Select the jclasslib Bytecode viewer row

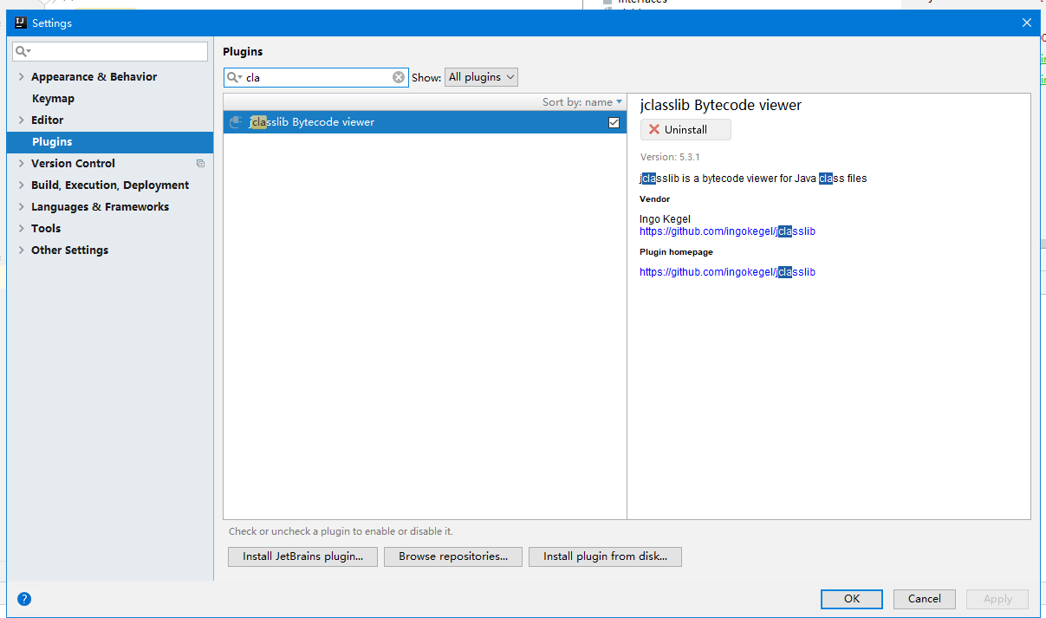[425, 122]
